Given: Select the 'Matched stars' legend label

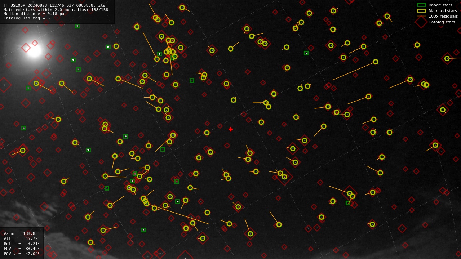Looking at the screenshot, I should coord(443,11).
